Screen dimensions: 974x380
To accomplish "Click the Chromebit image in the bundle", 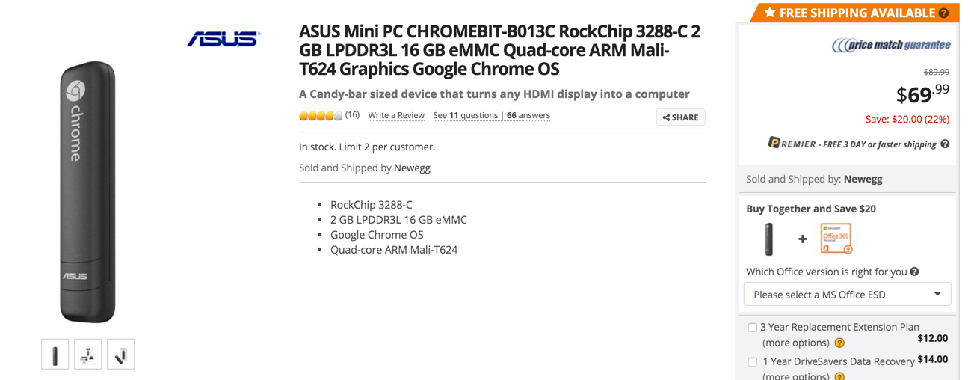I will 768,239.
